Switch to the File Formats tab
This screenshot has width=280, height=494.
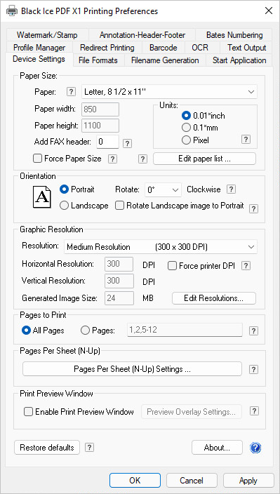tap(98, 60)
